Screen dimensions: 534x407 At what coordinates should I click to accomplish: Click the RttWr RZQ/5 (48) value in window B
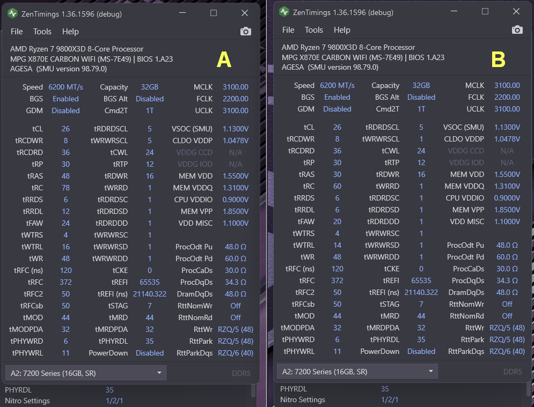point(507,328)
